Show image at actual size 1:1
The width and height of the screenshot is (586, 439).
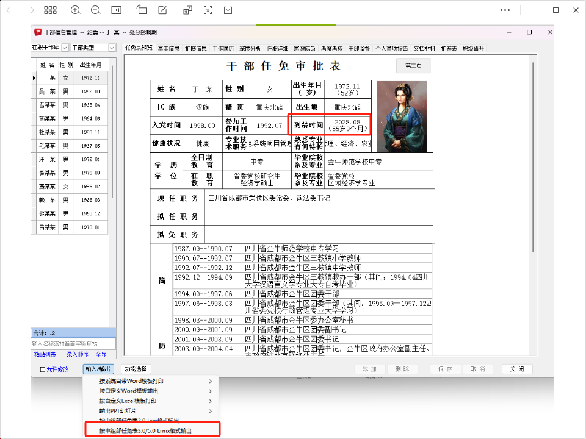[116, 10]
